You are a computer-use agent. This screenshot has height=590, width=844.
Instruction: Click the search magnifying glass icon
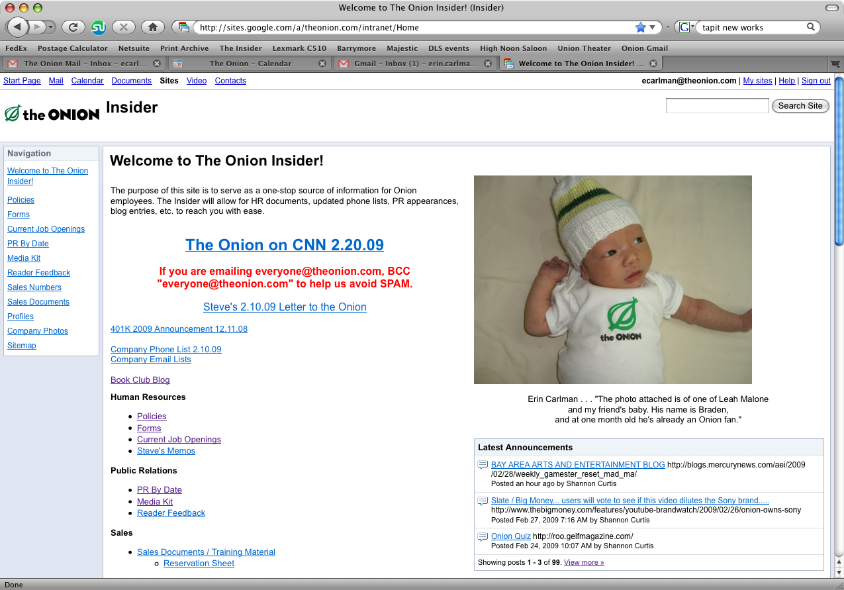pyautogui.click(x=810, y=27)
